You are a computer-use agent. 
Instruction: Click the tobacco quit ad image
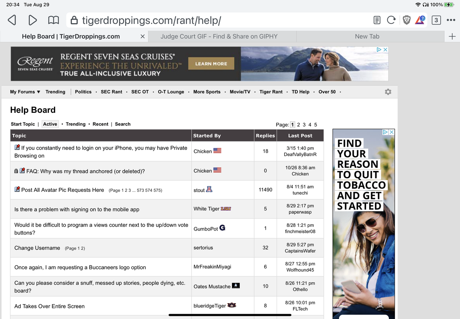point(363,224)
